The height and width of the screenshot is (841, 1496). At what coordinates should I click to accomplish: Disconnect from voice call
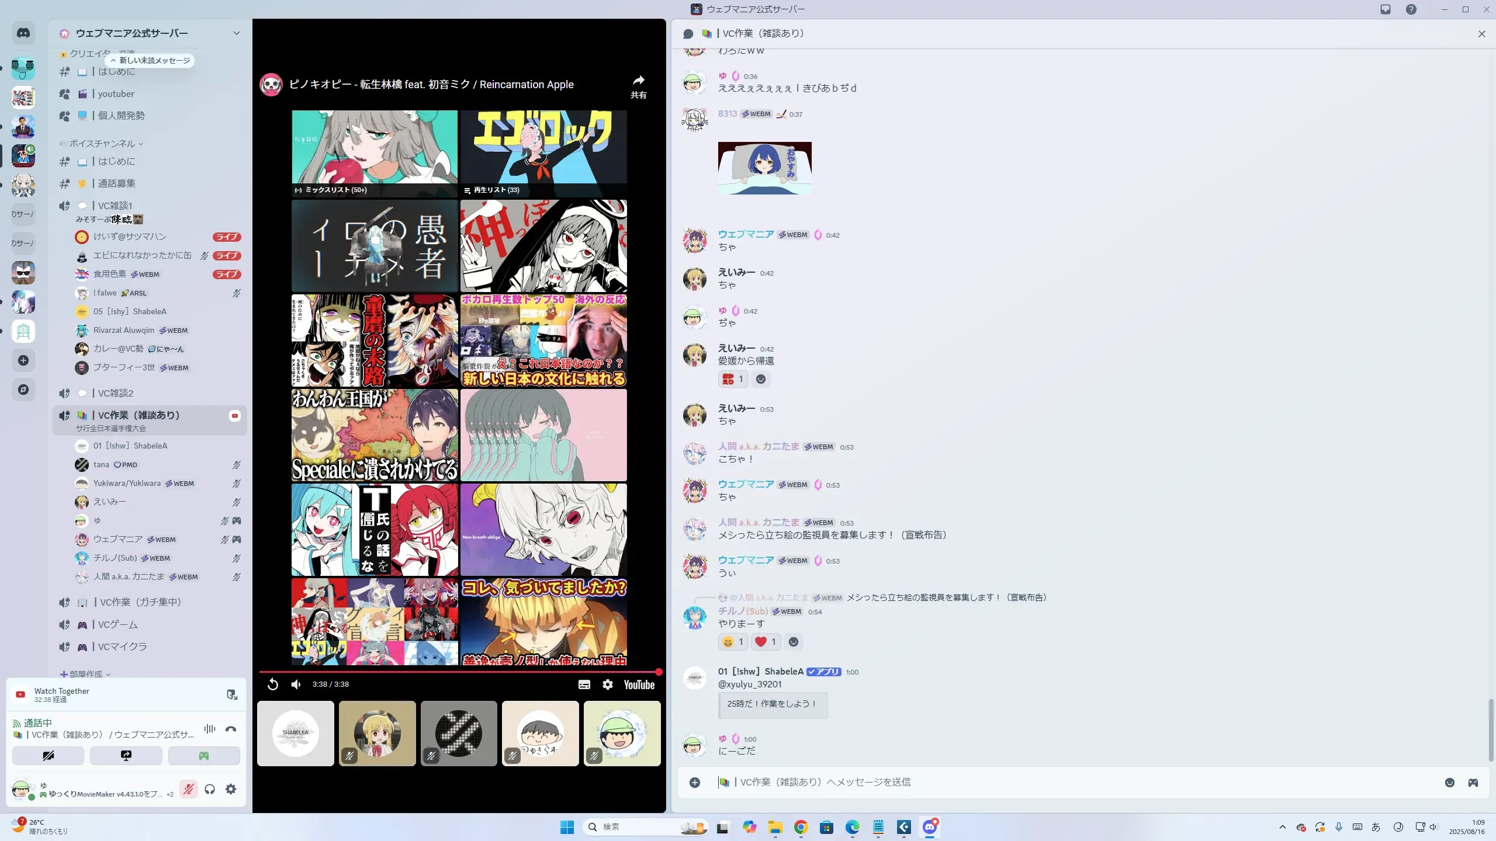pos(231,729)
